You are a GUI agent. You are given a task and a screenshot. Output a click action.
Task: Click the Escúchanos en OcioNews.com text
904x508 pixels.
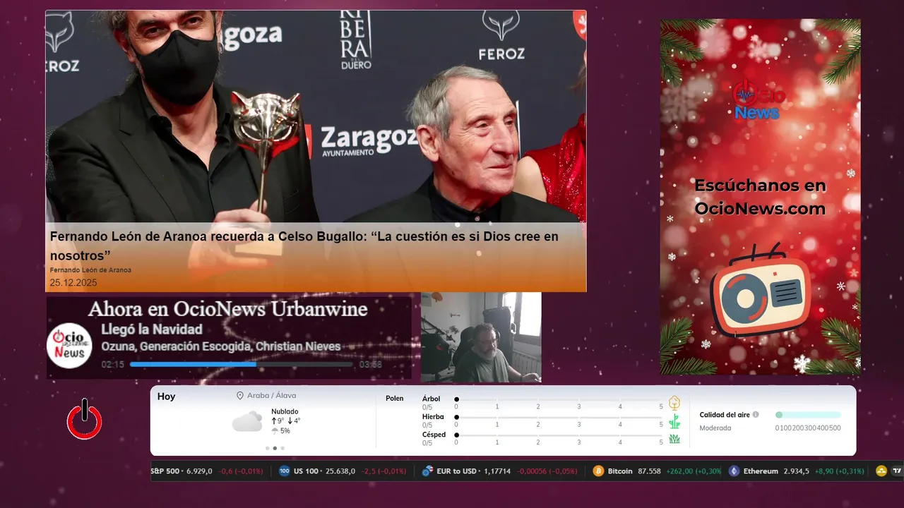pos(760,197)
